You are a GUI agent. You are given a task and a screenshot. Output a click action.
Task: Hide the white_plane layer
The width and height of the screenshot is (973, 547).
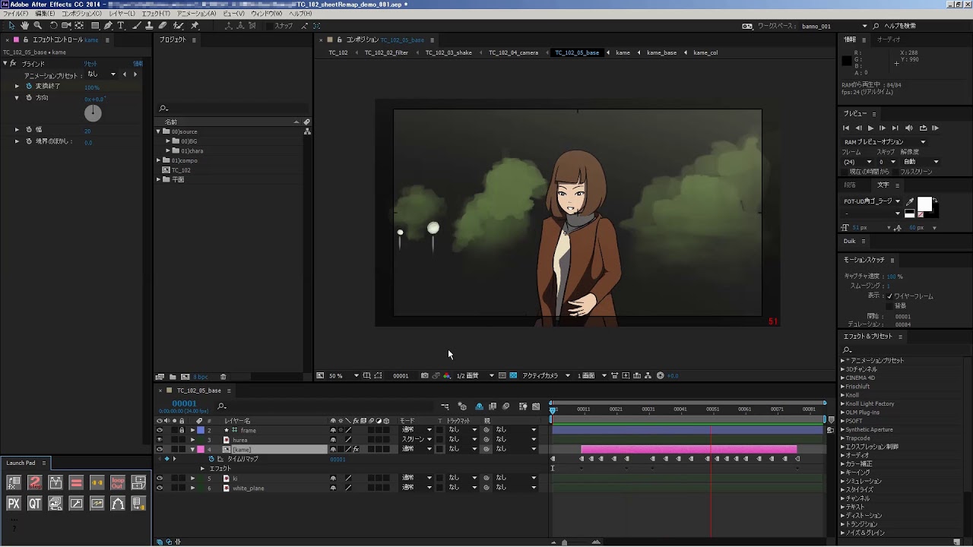click(x=160, y=488)
